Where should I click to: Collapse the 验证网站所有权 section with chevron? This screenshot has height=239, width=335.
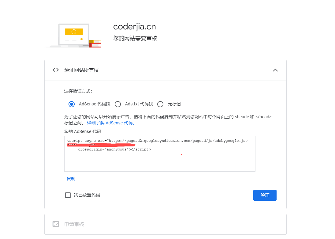point(275,70)
